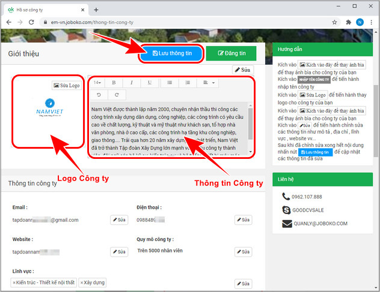Toggle underline formatting in the editor

(150, 82)
